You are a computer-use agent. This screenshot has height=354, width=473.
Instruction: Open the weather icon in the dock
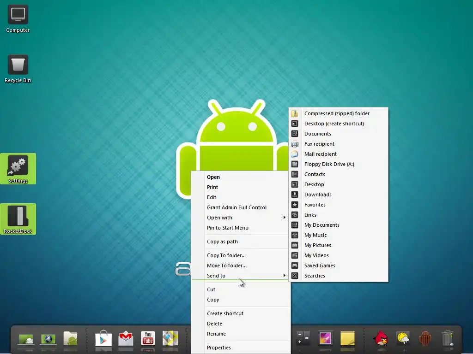(x=403, y=338)
